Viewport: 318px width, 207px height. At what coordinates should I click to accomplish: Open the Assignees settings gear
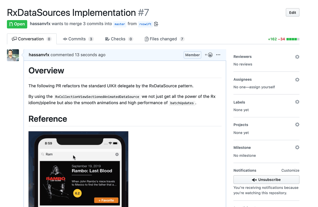point(297,79)
